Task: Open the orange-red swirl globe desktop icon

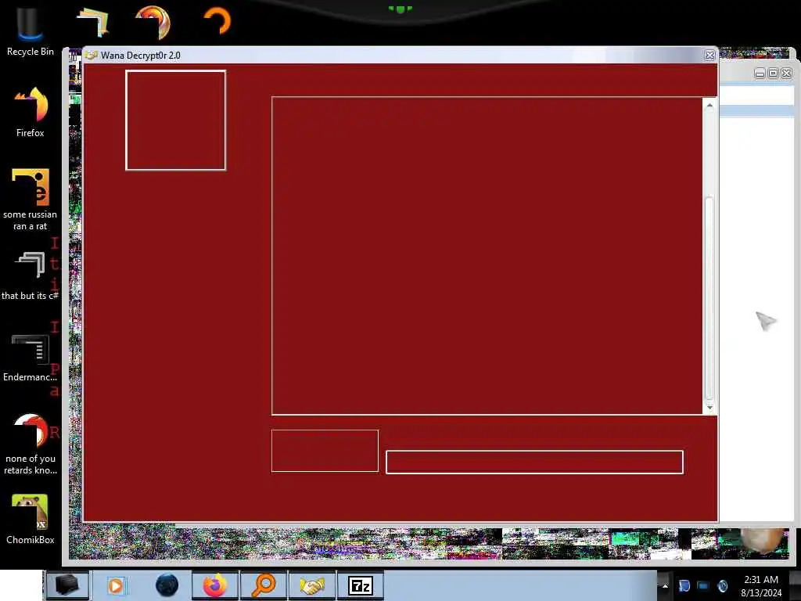Action: click(153, 22)
